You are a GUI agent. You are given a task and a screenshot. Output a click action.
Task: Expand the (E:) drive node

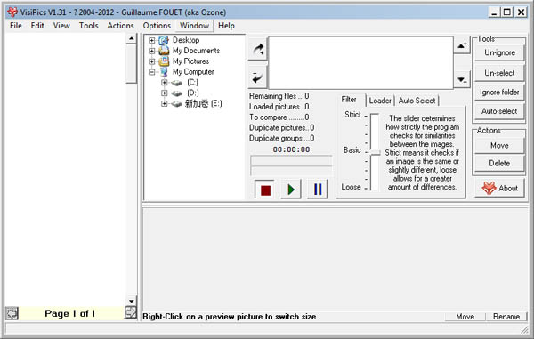(164, 103)
